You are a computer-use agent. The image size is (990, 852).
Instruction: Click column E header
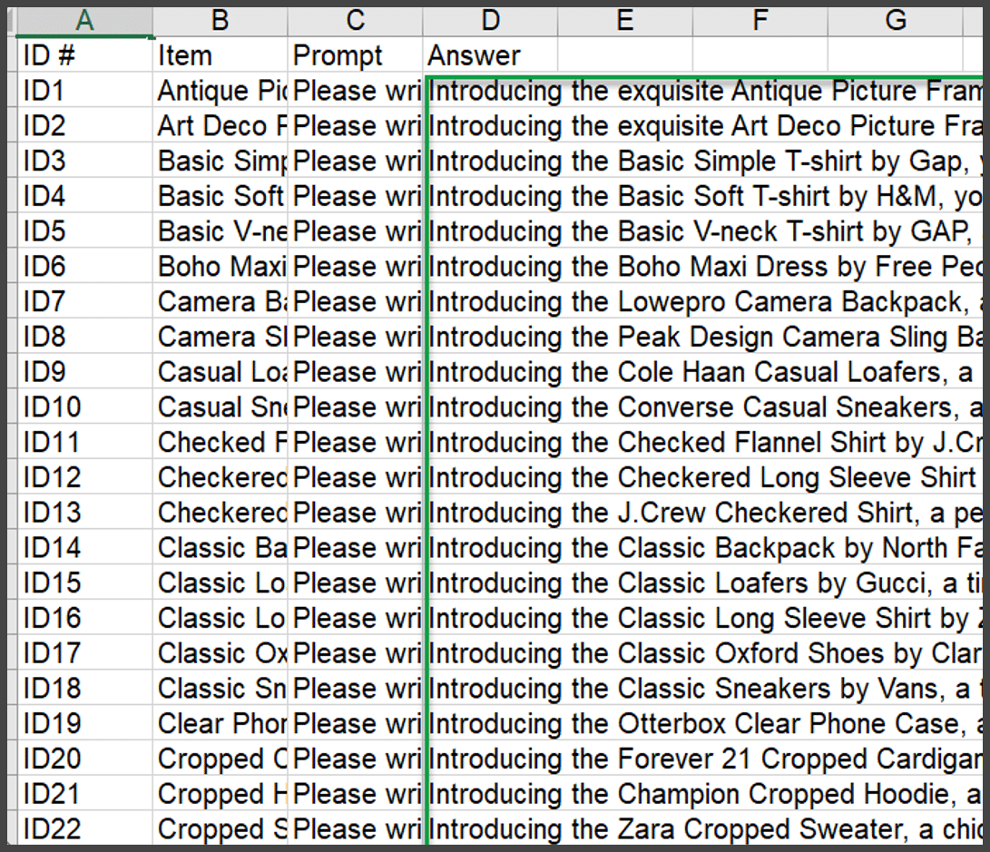(x=624, y=21)
